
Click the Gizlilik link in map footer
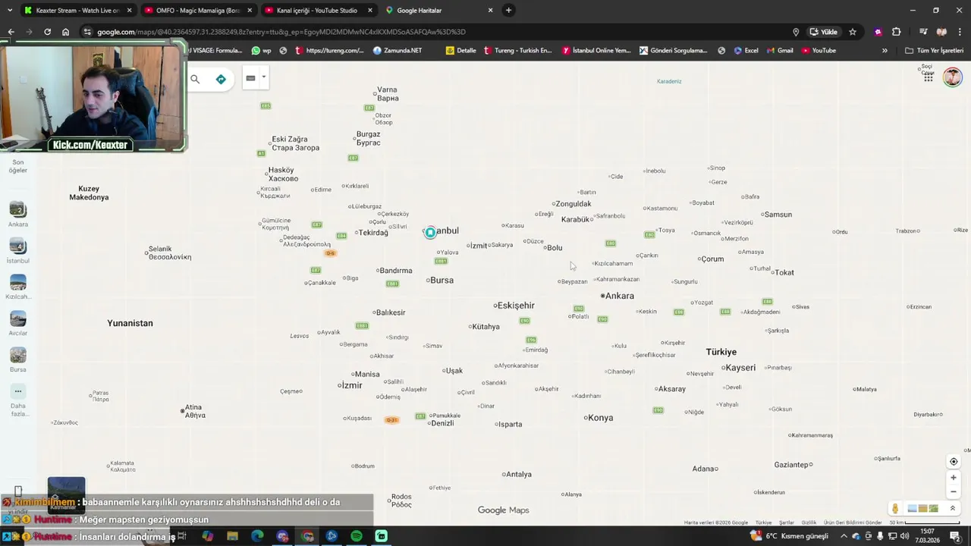click(x=809, y=522)
